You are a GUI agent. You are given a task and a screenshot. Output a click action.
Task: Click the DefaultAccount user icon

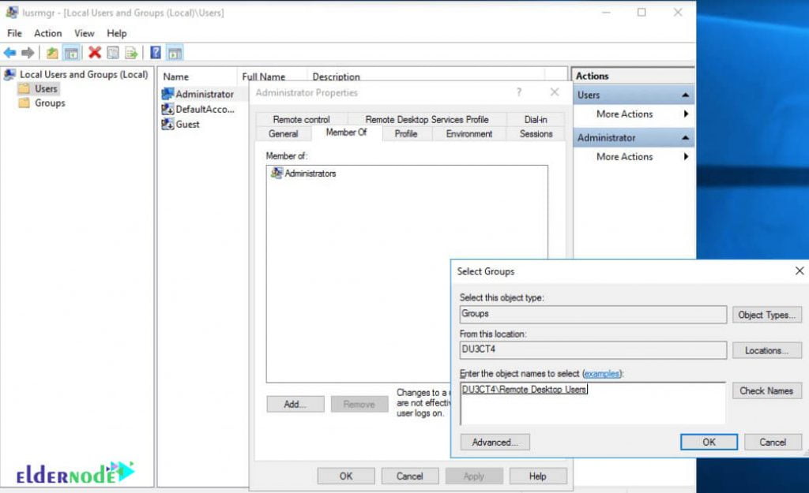167,109
